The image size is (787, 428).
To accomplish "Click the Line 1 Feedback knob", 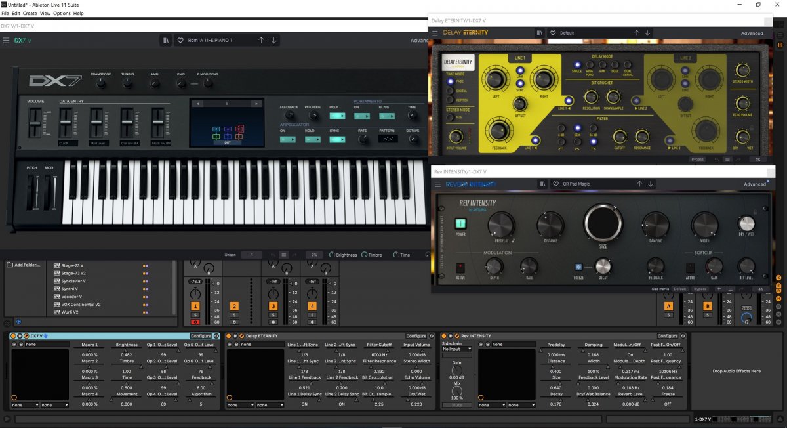I will click(x=498, y=130).
